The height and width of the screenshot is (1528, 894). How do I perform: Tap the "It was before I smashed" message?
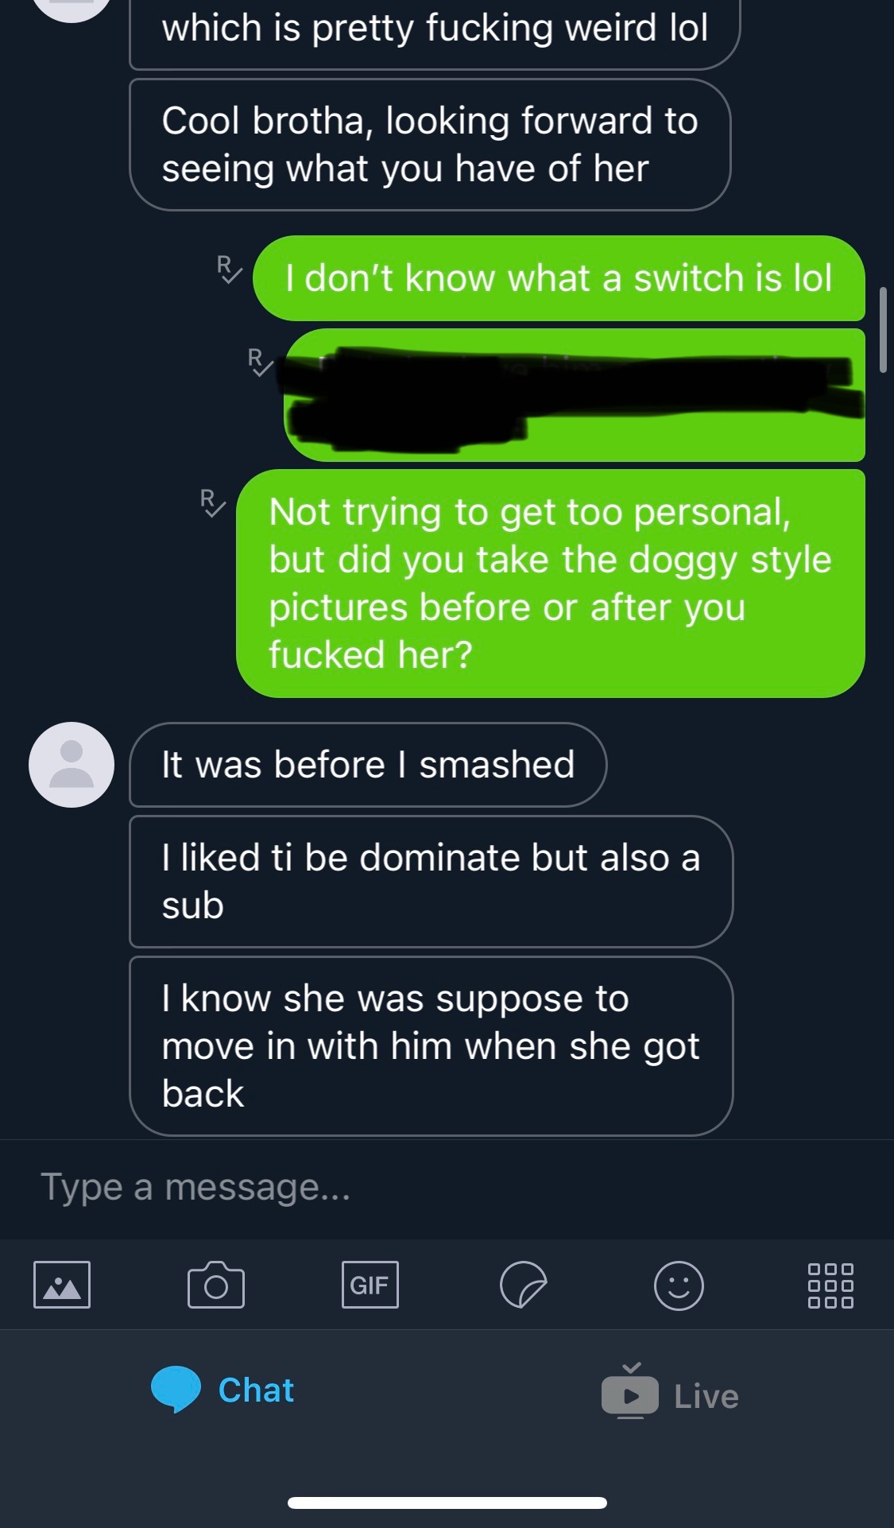(x=368, y=765)
